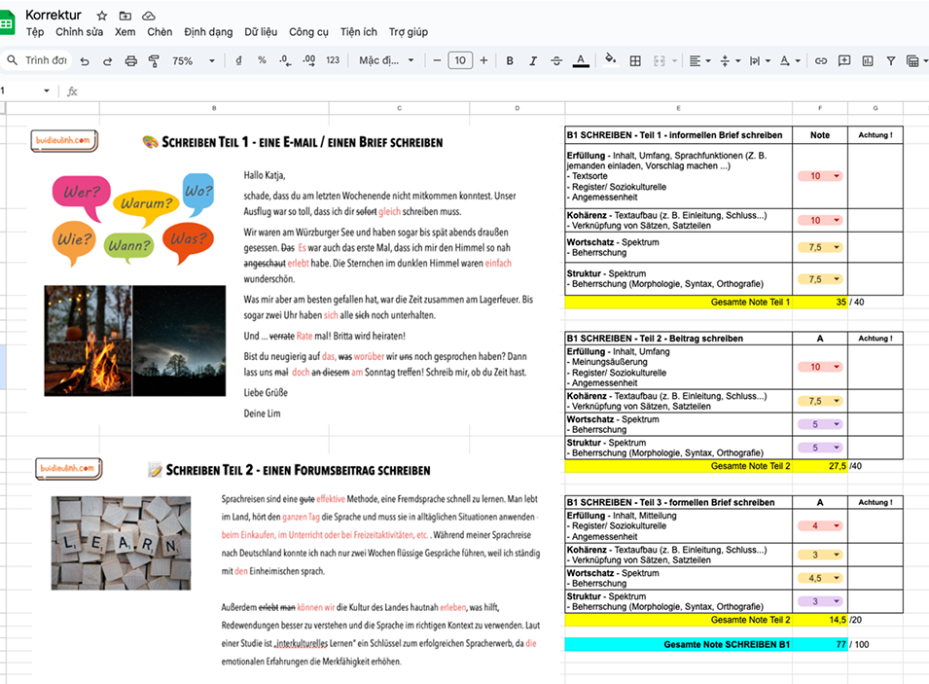Open the Dữ liệu menu

[x=261, y=32]
